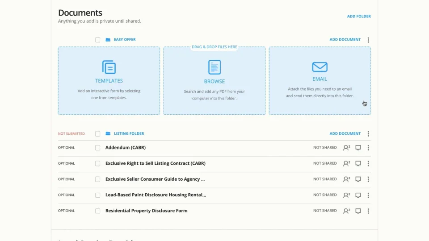Open the Exclusive Right to Sell Listing Contract
Screen dimensions: 429x241
pyautogui.click(x=156, y=163)
